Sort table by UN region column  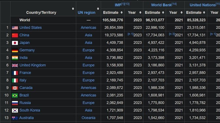(x=98, y=9)
